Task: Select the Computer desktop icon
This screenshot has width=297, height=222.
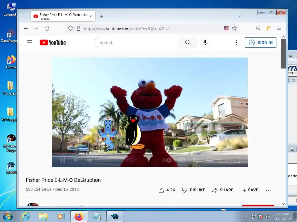Action: (x=10, y=10)
